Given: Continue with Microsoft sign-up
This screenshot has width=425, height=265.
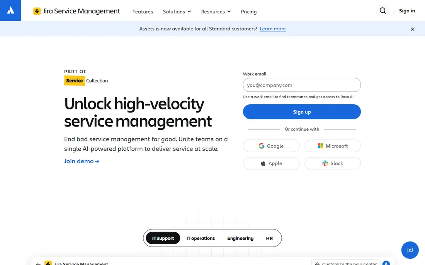Looking at the screenshot, I should [333, 146].
